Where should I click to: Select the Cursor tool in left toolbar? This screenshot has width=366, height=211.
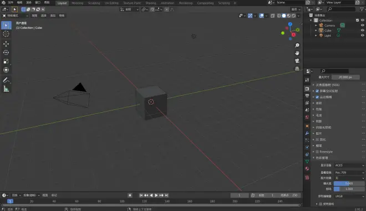click(6, 34)
